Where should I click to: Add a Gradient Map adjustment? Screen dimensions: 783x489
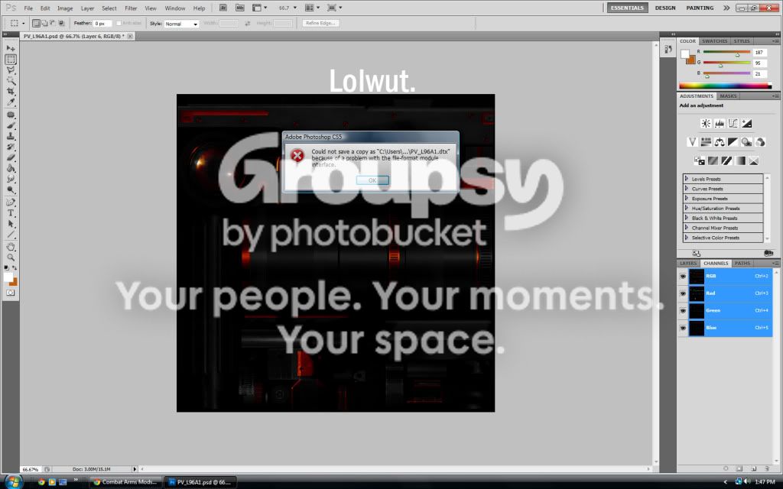click(x=740, y=160)
